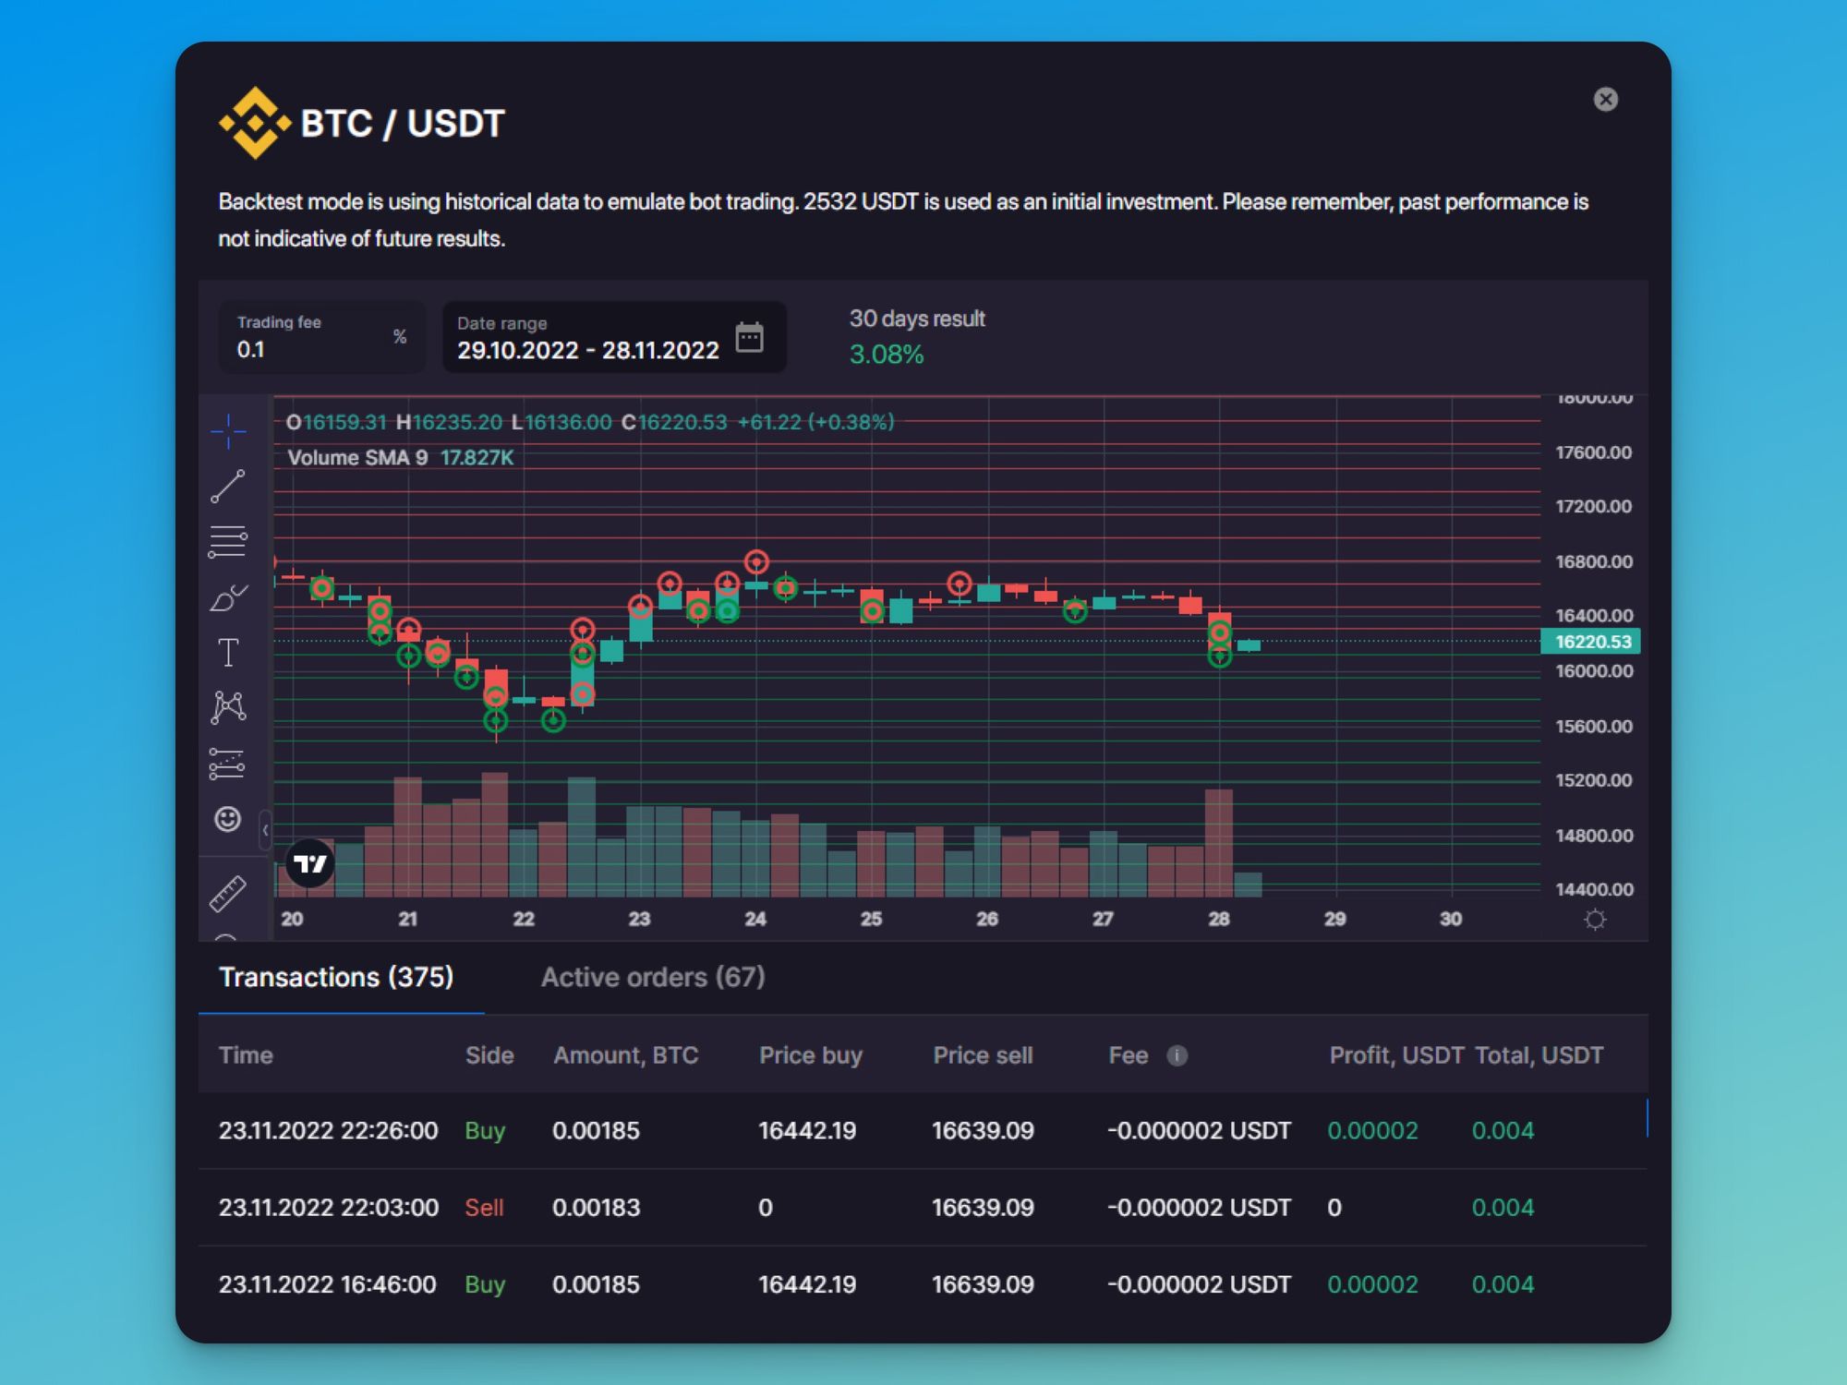Click the date range field 29.10.2022 - 28.11.2022
Image resolution: width=1847 pixels, height=1385 pixels.
click(x=588, y=350)
